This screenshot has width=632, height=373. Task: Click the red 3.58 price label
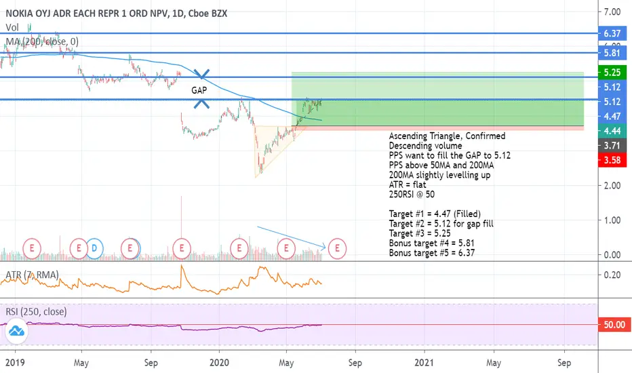point(612,160)
